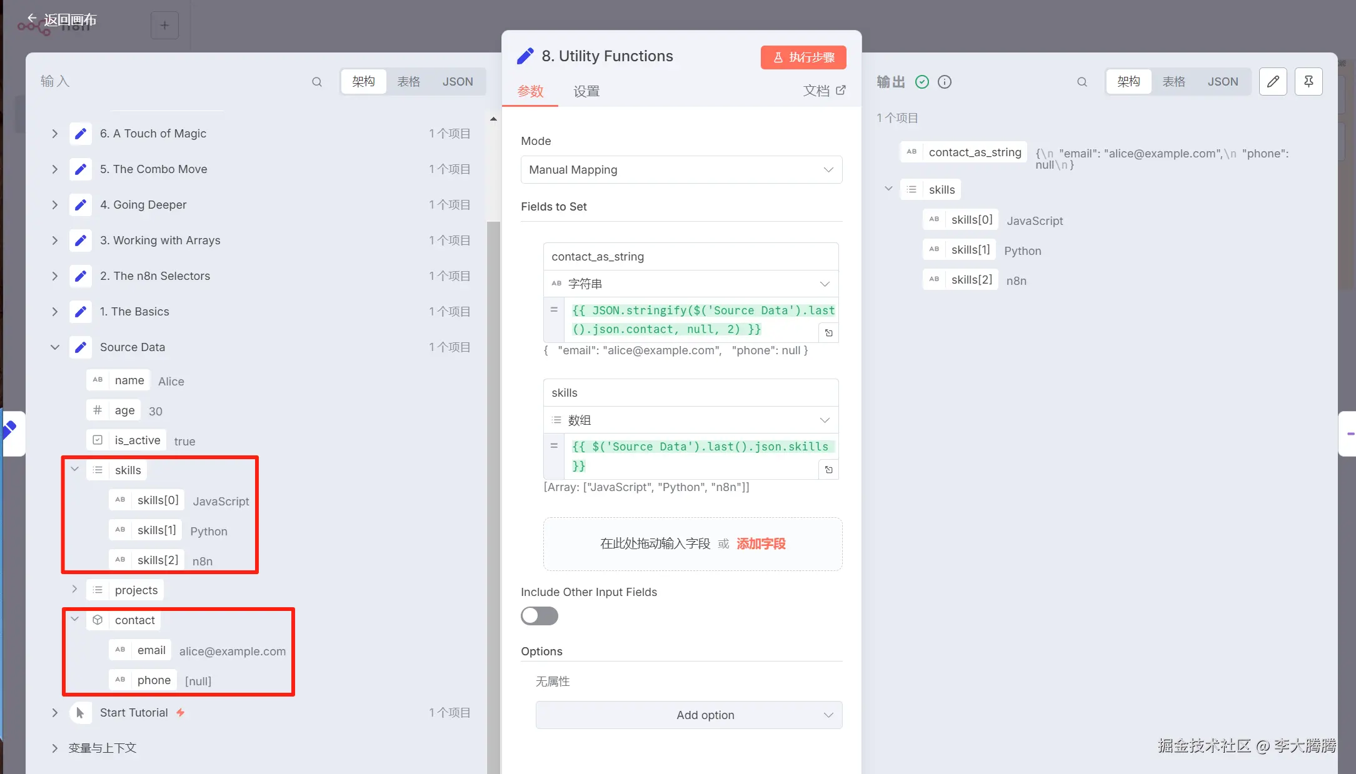
Task: Click the 添加字段 link
Action: point(761,543)
